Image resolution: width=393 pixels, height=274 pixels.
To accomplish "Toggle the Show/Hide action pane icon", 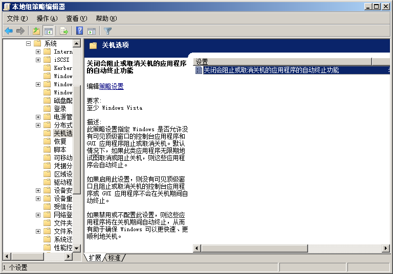I will (92, 31).
